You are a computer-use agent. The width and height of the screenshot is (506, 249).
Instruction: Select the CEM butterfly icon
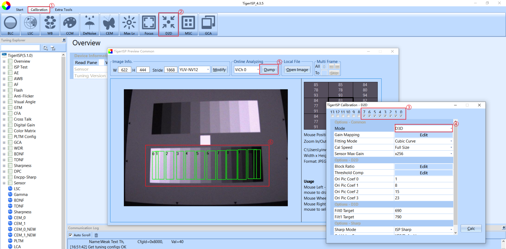coord(109,24)
